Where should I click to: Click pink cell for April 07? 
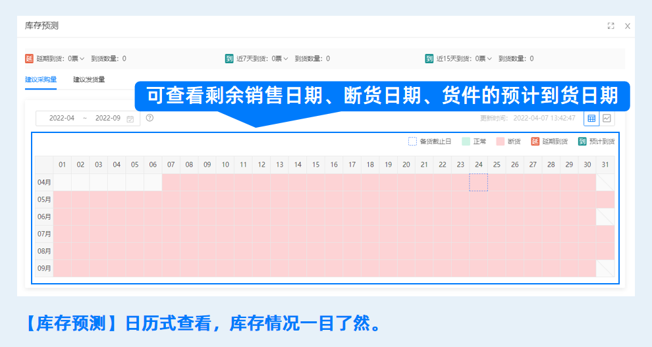[x=171, y=182]
